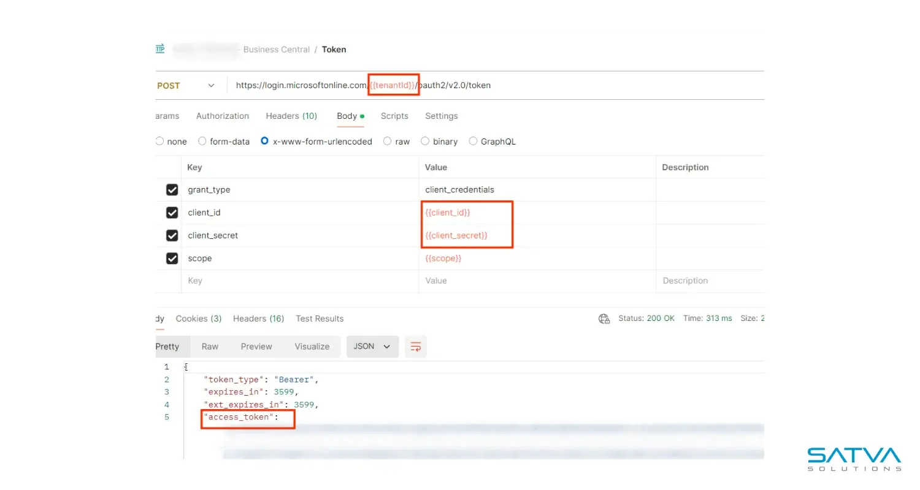Image resolution: width=920 pixels, height=490 pixels.
Task: Click the Time: 313 ms indicator
Action: [708, 318]
